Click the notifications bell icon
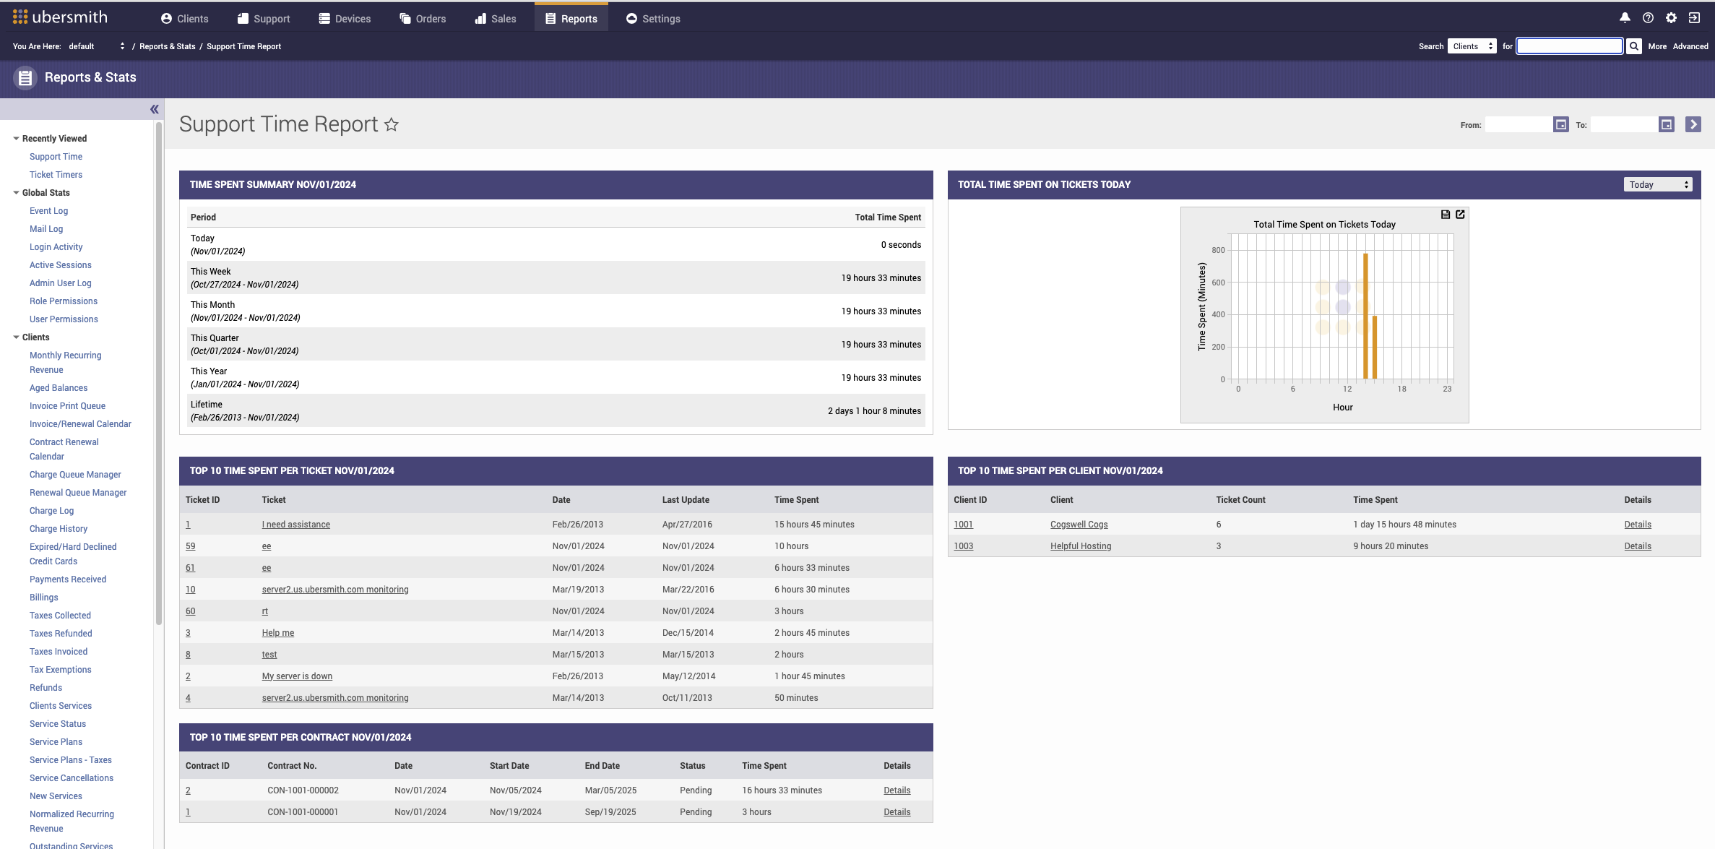The image size is (1715, 849). [x=1625, y=18]
